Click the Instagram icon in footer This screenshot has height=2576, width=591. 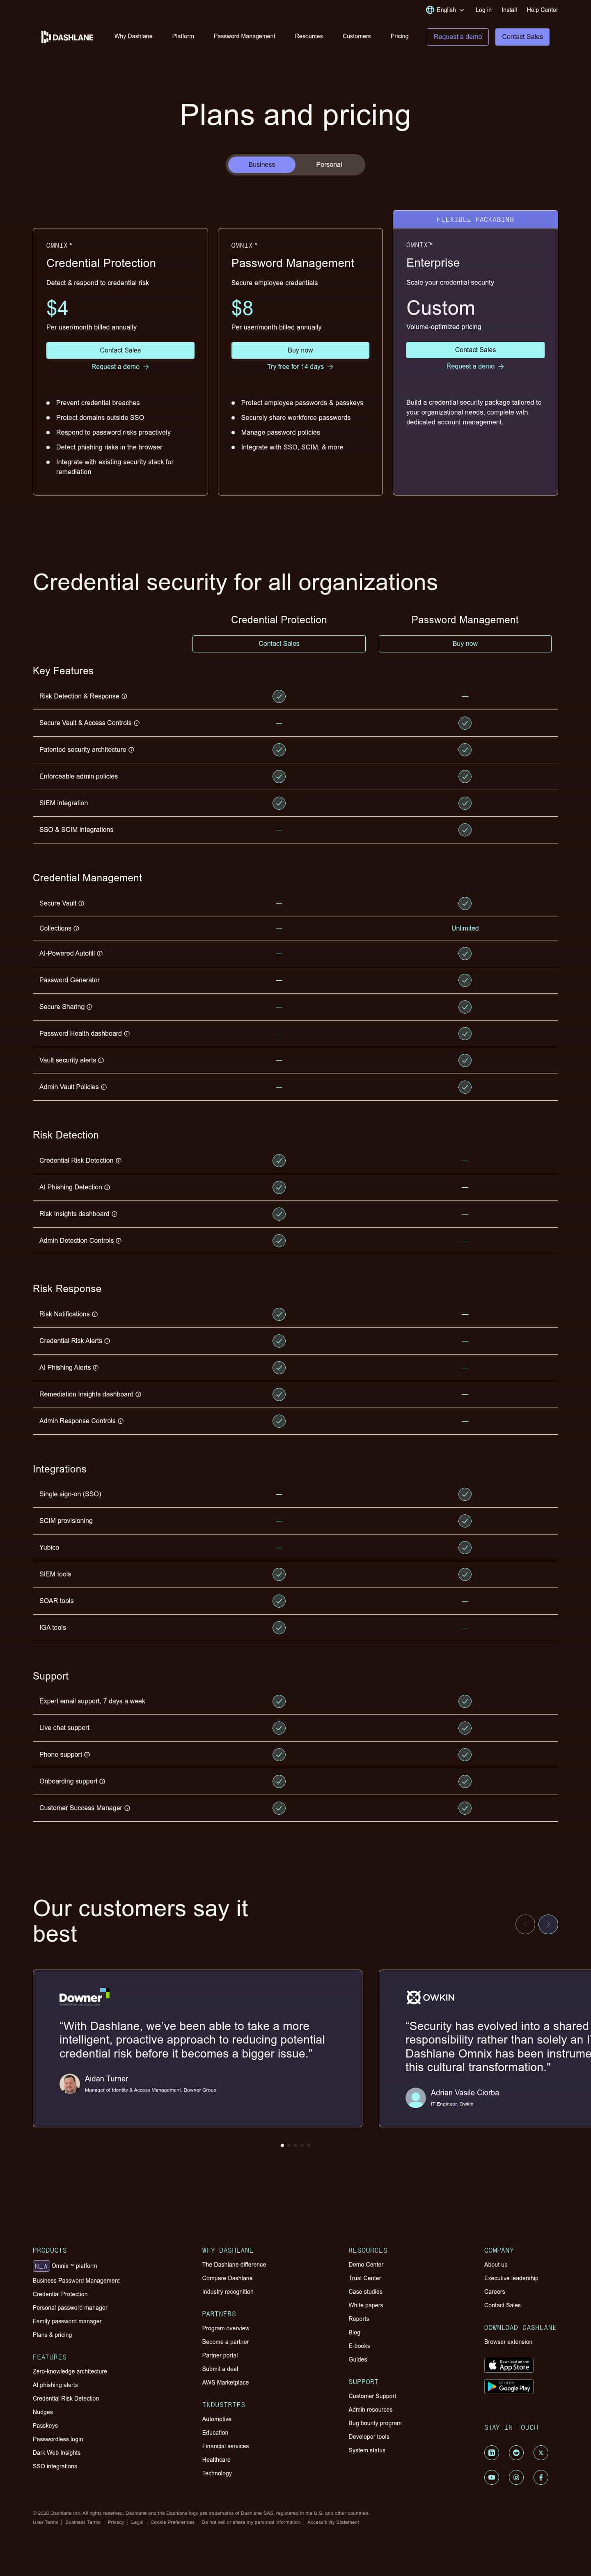[x=516, y=2478]
